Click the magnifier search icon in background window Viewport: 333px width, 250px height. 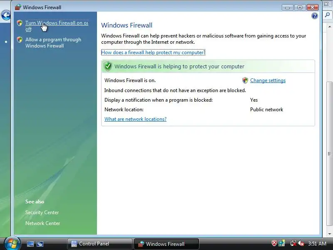click(328, 15)
